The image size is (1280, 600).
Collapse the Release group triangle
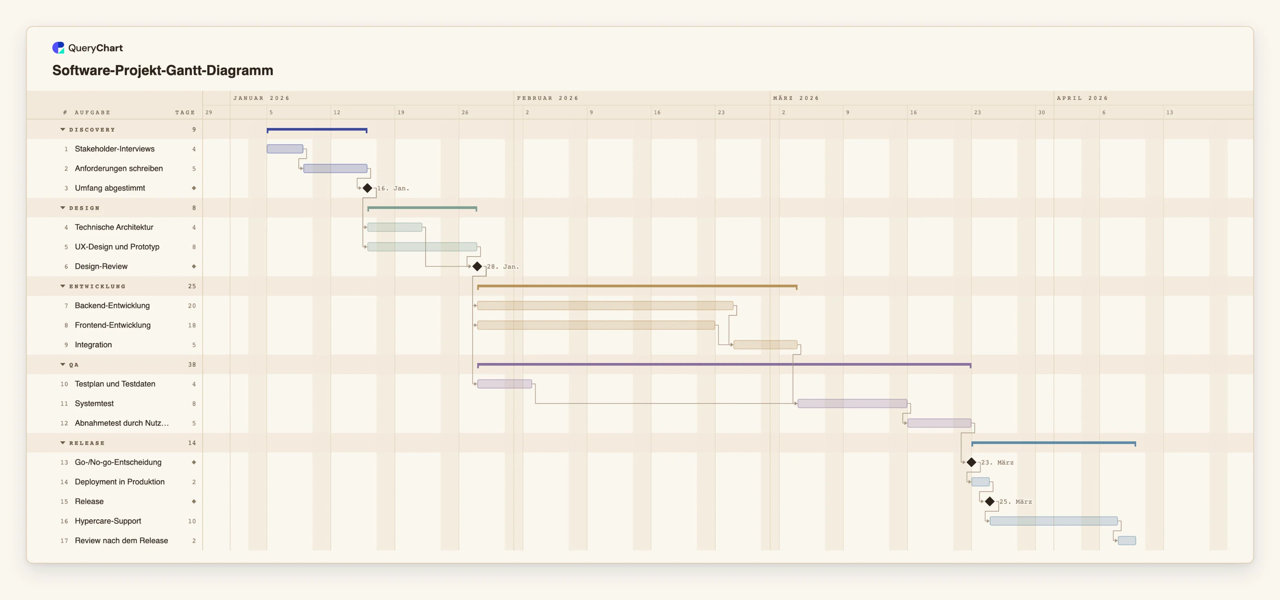click(x=63, y=443)
